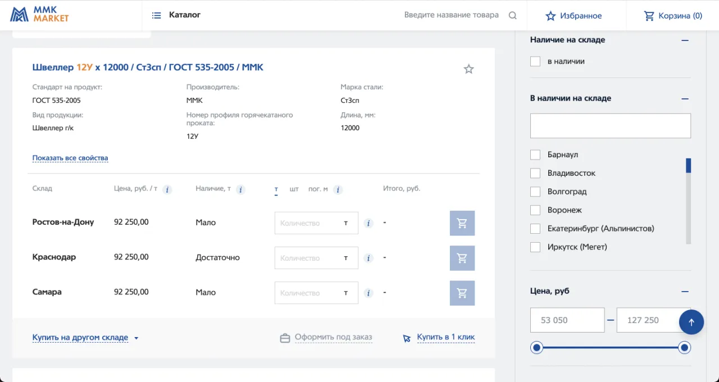Collapse the 'Цена, руб' filter section
This screenshot has width=719, height=382.
click(684, 292)
